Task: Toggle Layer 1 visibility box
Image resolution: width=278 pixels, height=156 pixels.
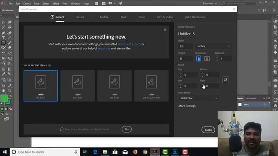Action: click(240, 104)
